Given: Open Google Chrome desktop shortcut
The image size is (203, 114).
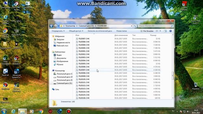Looking at the screenshot, I should (x=5, y=33).
